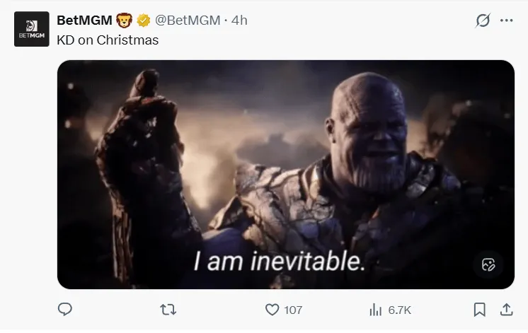Screen dimensions: 528x333
Task: Click the 'I am inevitable.' caption
Action: (x=280, y=261)
